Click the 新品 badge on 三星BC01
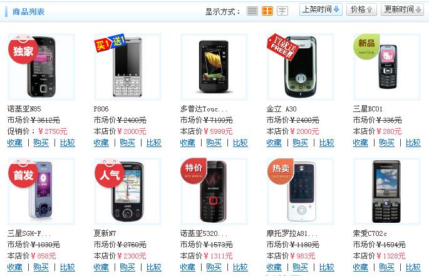Viewport: 429px width, 276px height. [x=366, y=46]
